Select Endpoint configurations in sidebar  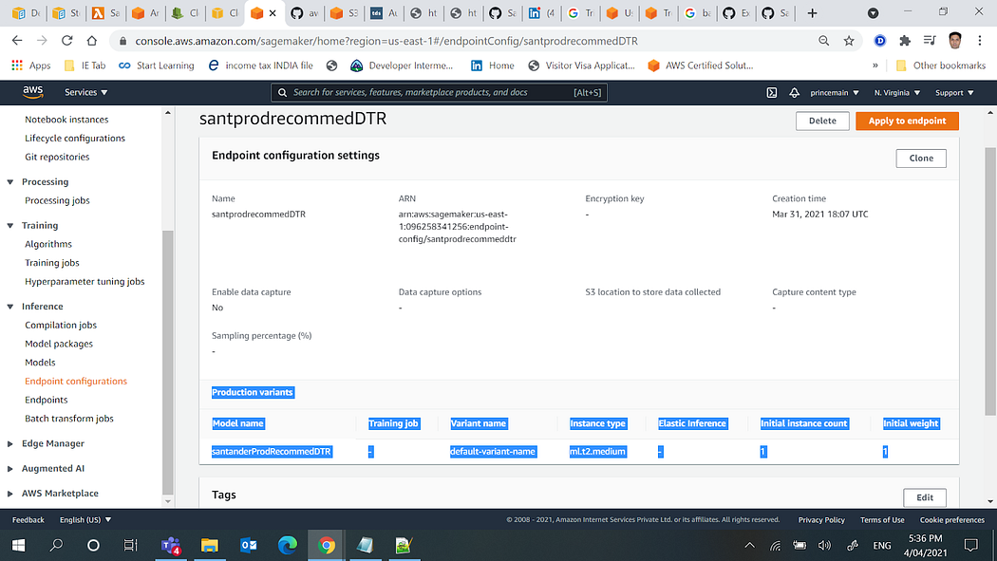tap(76, 382)
